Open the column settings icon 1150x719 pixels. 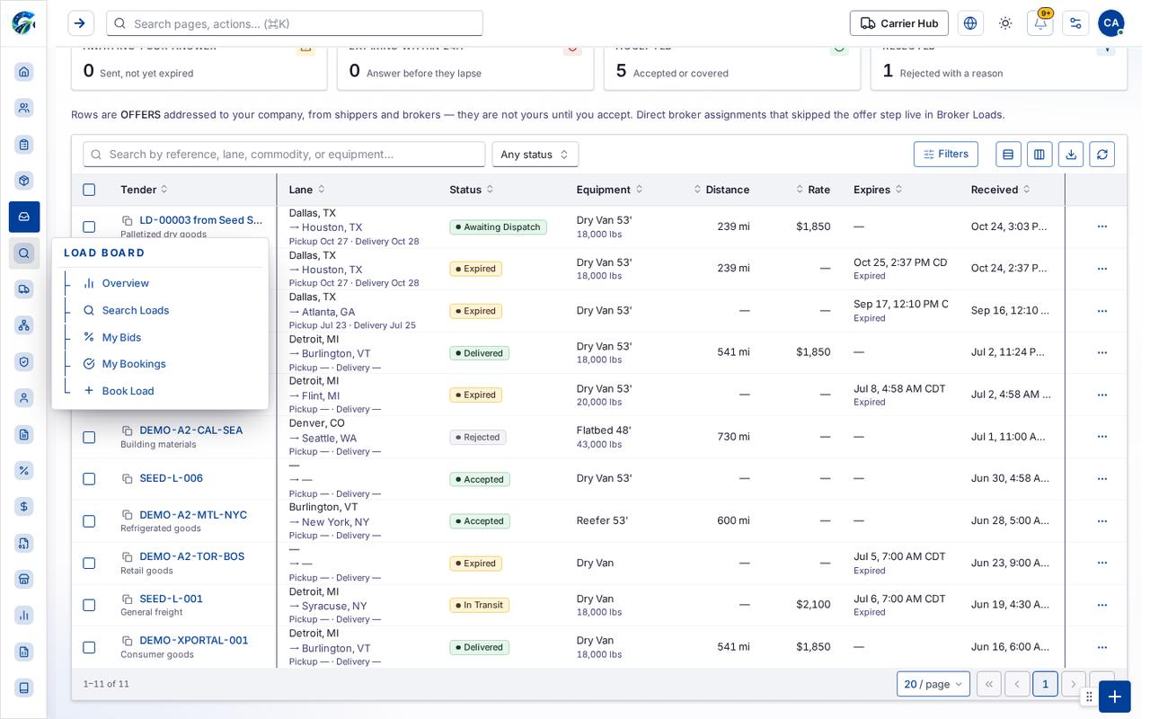pyautogui.click(x=1039, y=155)
